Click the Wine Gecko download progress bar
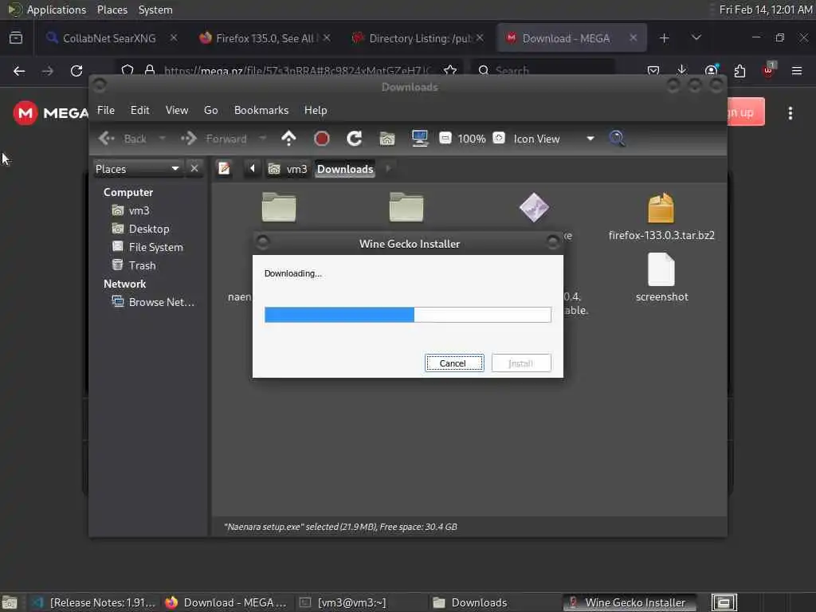The image size is (816, 612). point(407,314)
